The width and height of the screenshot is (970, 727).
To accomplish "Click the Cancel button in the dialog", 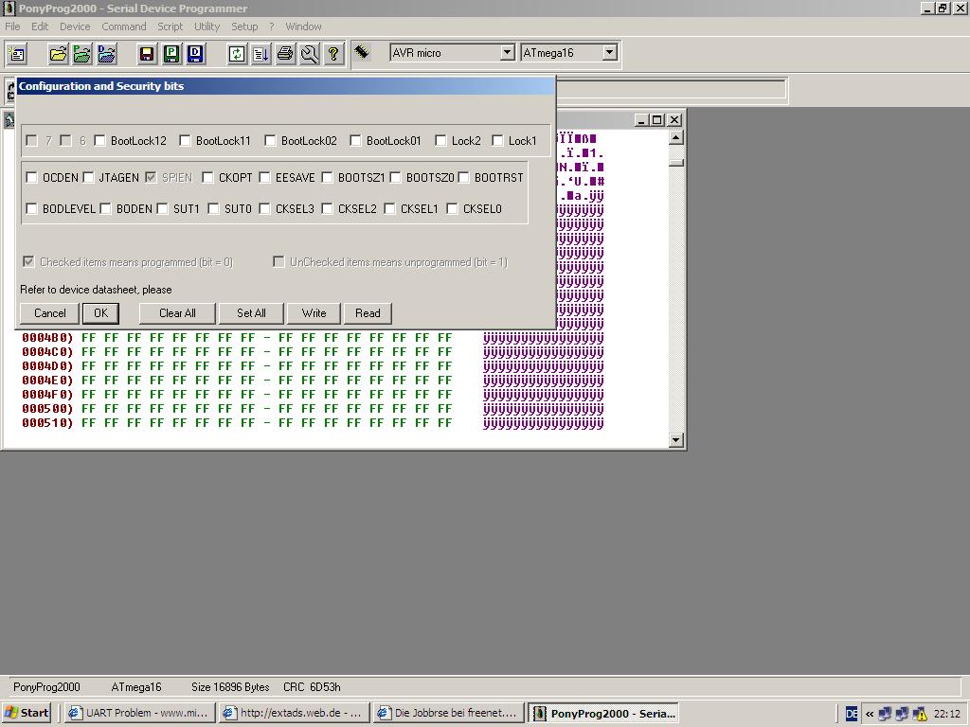I will pos(49,313).
